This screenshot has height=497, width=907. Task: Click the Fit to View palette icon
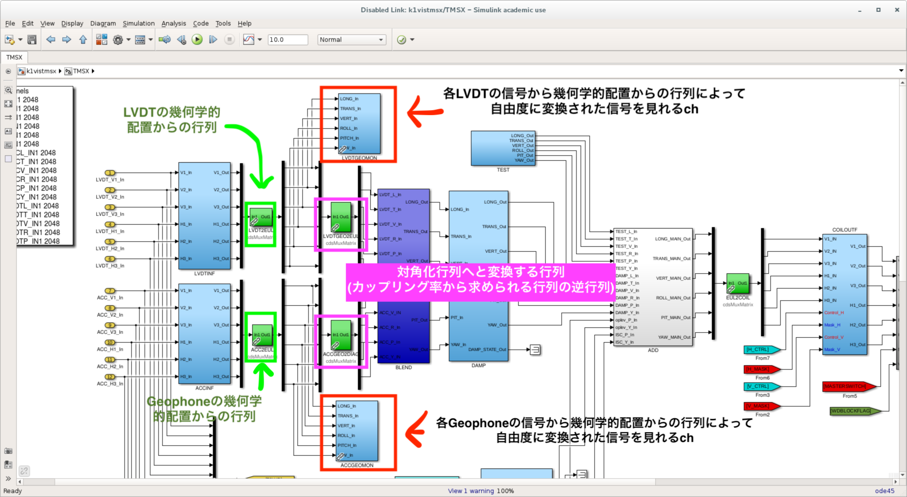point(8,104)
